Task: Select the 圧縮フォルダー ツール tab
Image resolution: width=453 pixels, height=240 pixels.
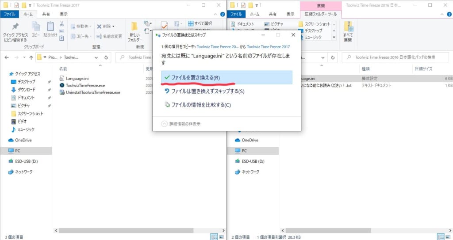Action: tap(321, 14)
